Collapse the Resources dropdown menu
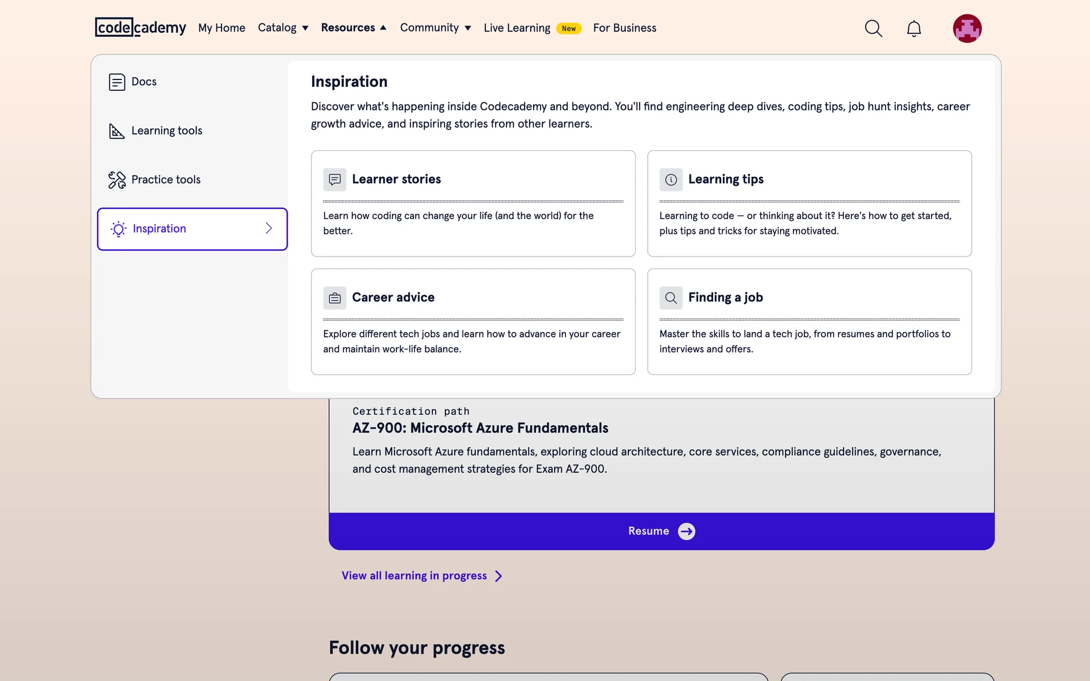Screen dimensions: 1090x681 (353, 28)
